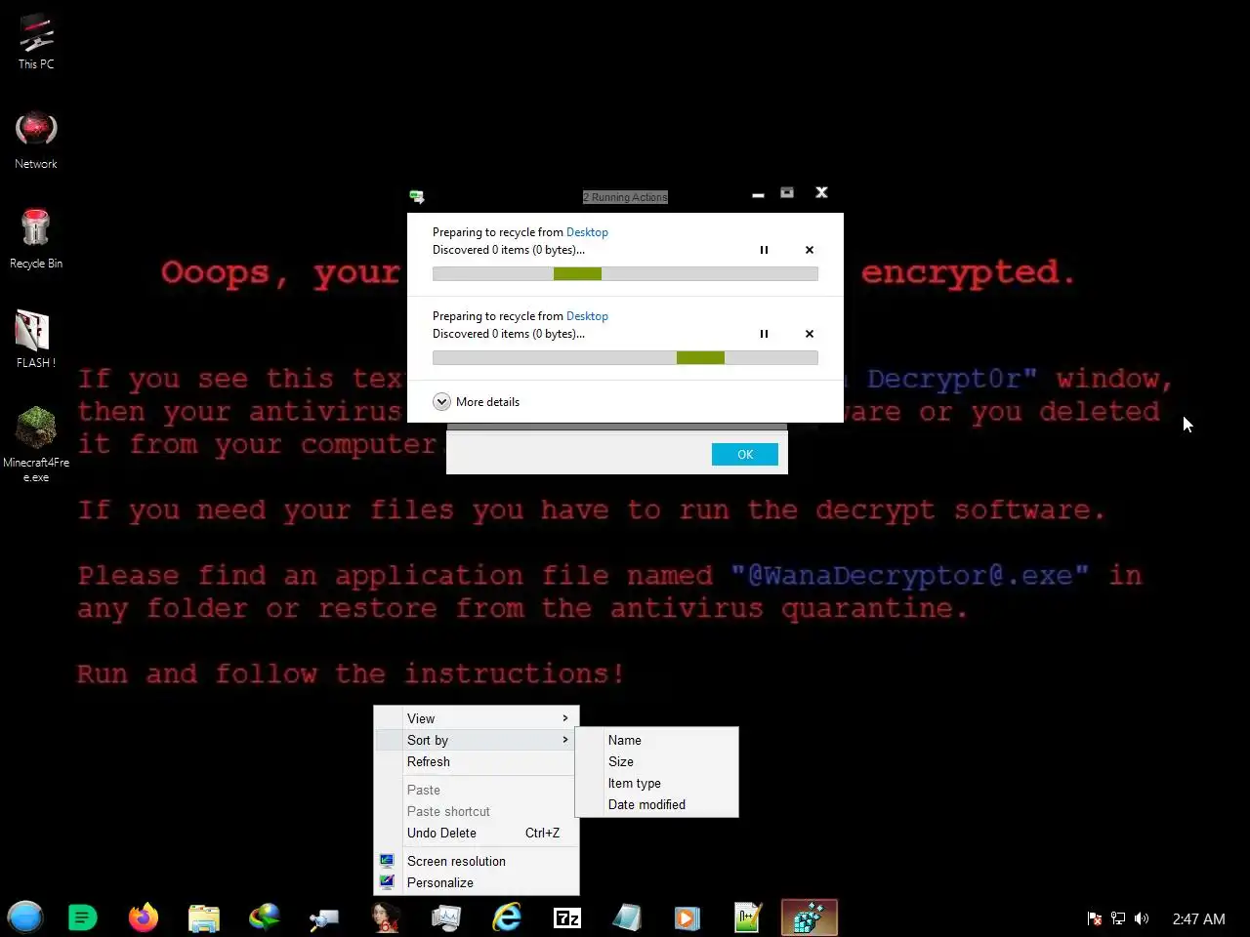Open the woman portrait 64 taskbar app
The height and width of the screenshot is (937, 1250).
coord(386,917)
